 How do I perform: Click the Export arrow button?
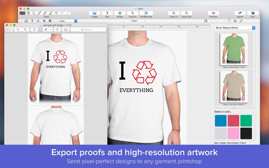tap(240, 13)
